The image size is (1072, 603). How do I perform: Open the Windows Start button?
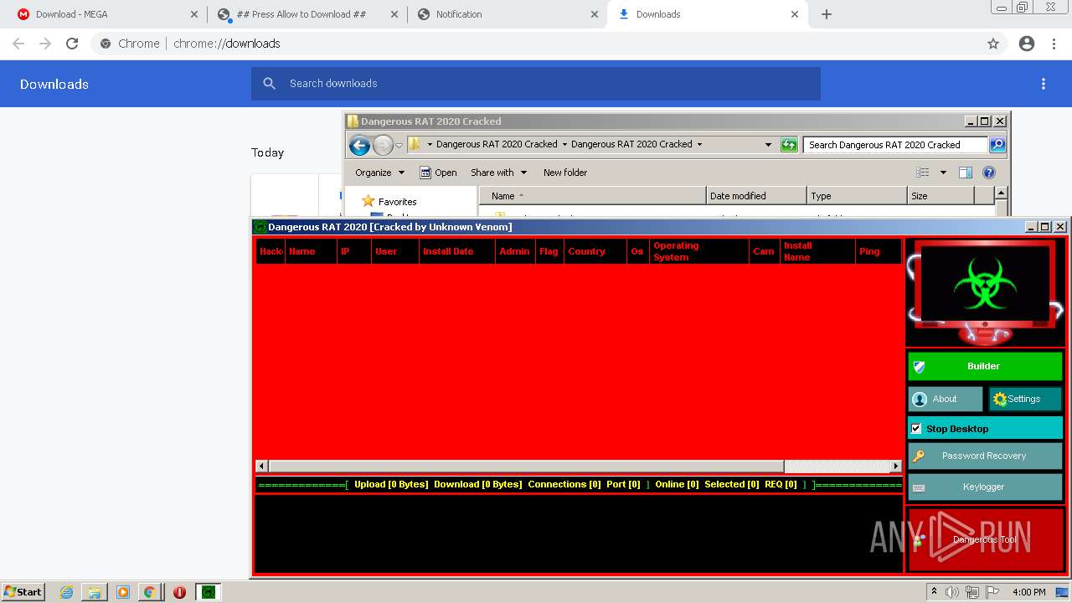pyautogui.click(x=23, y=592)
